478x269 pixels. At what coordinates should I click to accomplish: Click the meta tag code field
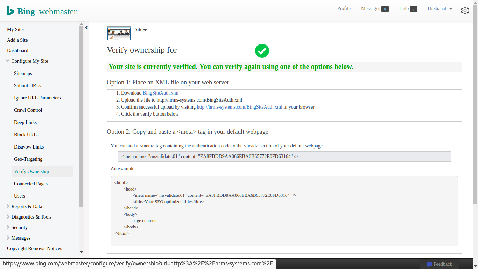pos(284,157)
